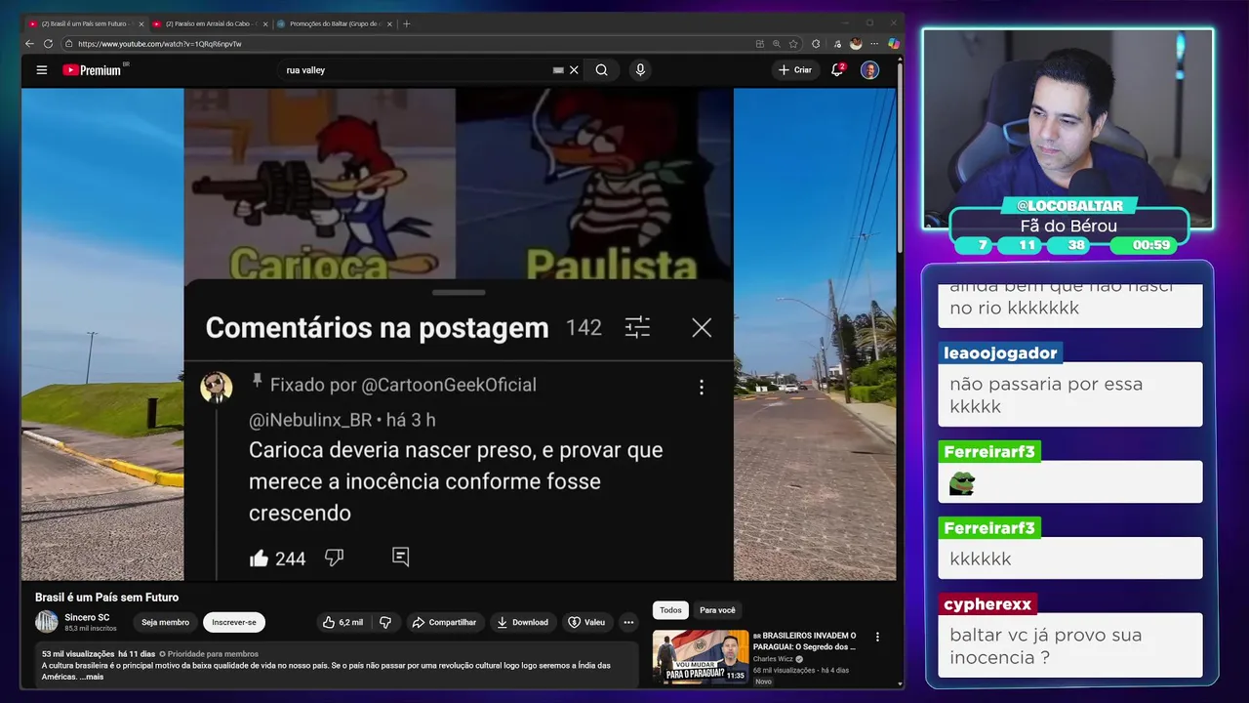
Task: Open browser profile avatar in toolbar
Action: pyautogui.click(x=856, y=44)
